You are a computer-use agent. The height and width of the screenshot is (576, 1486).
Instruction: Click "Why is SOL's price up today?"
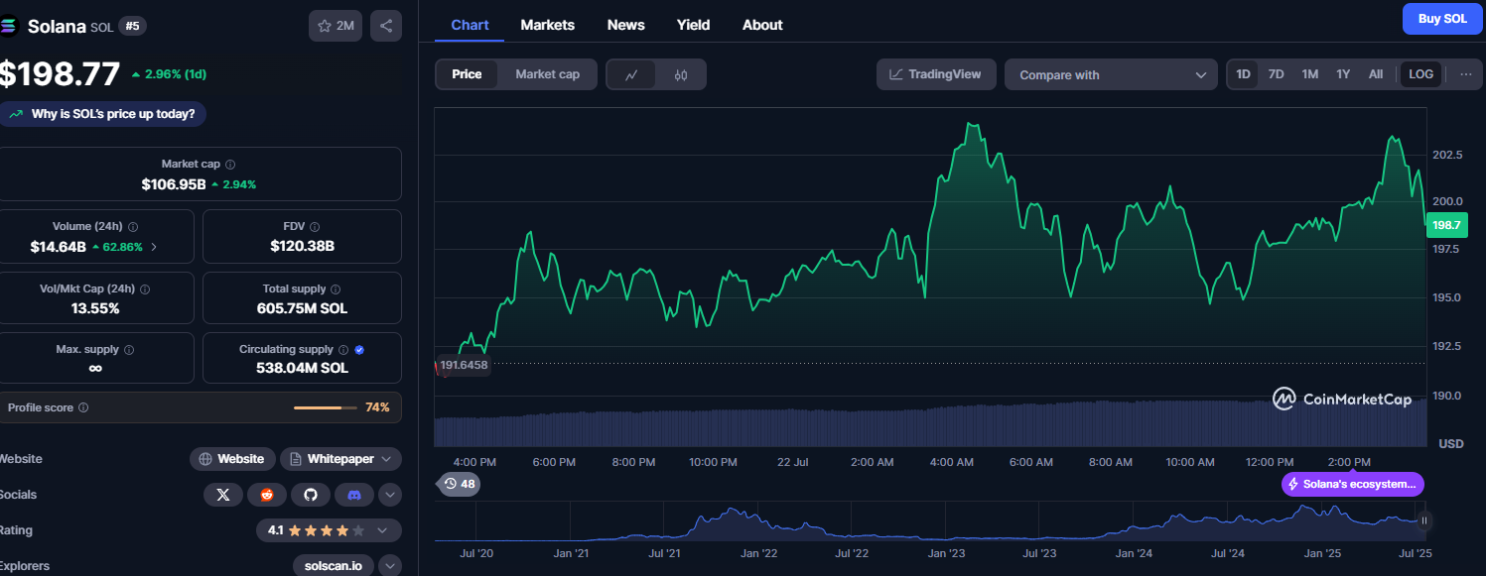click(102, 114)
